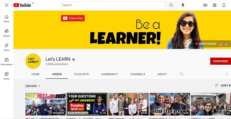This screenshot has width=231, height=119.
Task: Open the PLAYLISTS tab
Action: pos(81,74)
